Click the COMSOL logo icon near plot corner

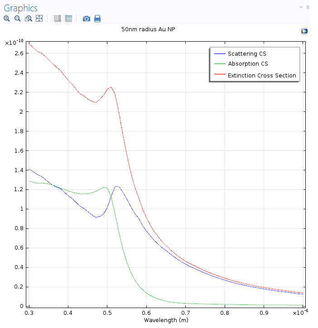tap(304, 31)
